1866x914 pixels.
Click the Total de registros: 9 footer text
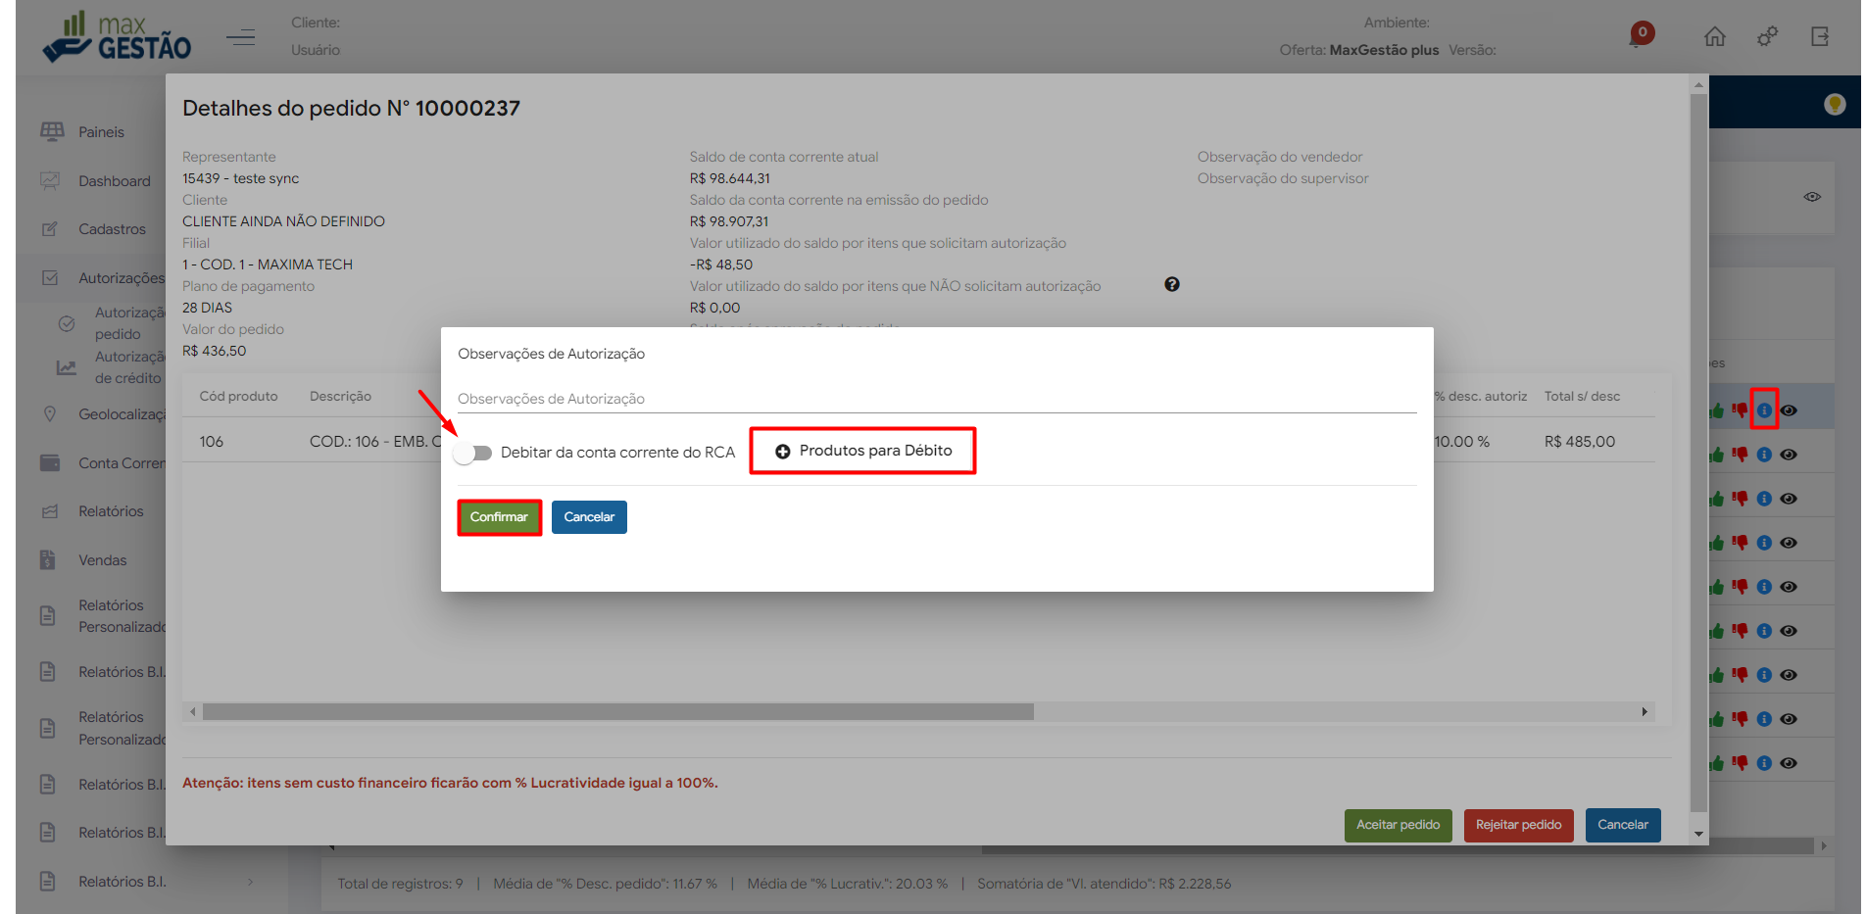pos(400,884)
